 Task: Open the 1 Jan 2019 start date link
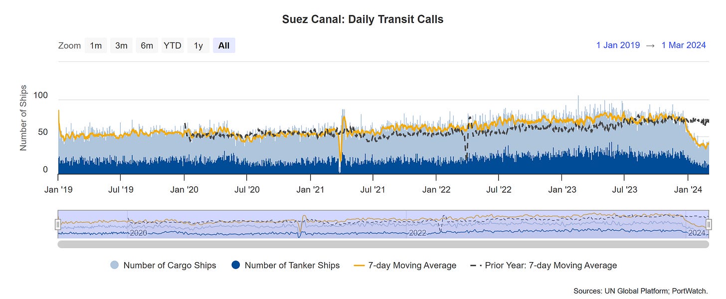618,45
